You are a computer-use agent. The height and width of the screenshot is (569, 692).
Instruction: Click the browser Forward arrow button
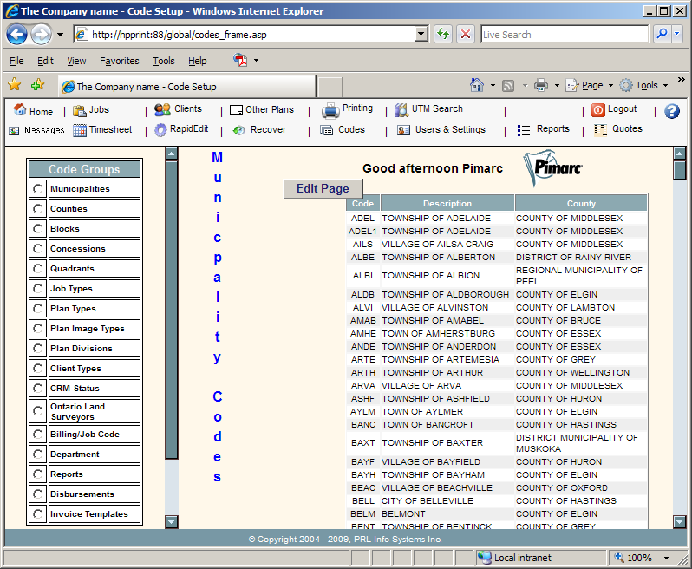tap(41, 35)
